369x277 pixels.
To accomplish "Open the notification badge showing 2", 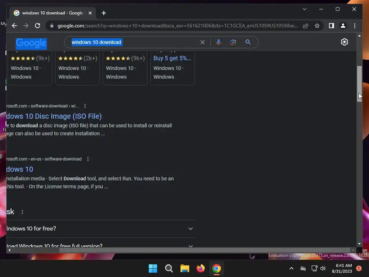I will pos(359,268).
